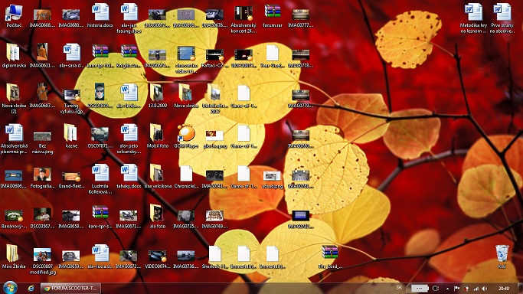This screenshot has height=294, width=523.
Task: Select the IMAG0611 image thumbnail
Action: (42, 56)
